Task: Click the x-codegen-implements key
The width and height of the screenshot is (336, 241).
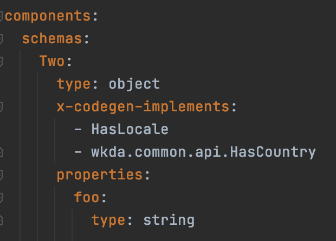Action: pos(143,107)
